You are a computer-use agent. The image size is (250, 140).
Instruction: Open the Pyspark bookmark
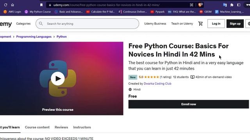pyautogui.click(x=157, y=12)
